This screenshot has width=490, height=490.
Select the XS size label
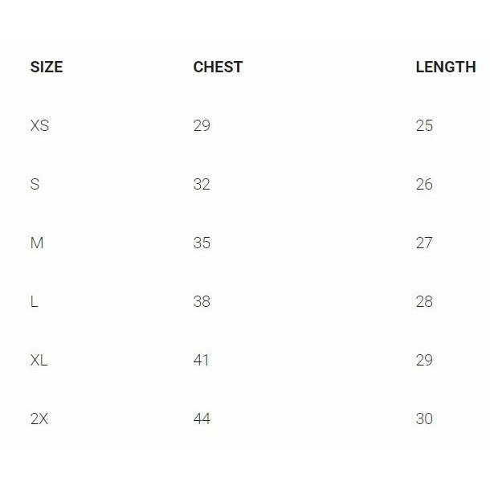click(39, 126)
